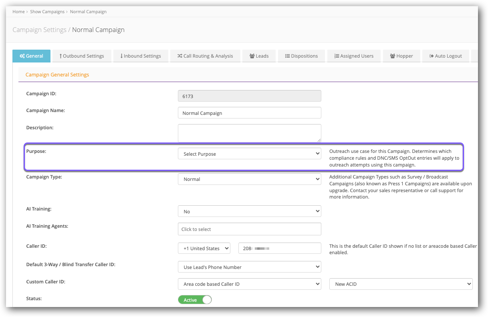Open Show Campaigns breadcrumb link
Viewport: 488px width, 317px height.
coord(47,12)
